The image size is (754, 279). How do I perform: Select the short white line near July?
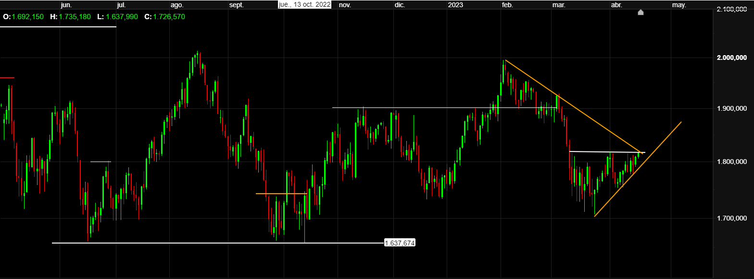101,162
